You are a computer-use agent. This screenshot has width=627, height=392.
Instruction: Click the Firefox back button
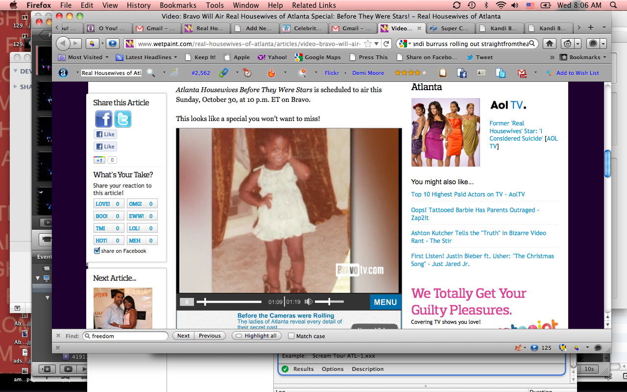(x=63, y=44)
